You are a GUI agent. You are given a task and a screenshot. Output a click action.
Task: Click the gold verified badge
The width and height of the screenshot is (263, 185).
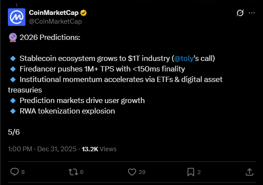coord(82,13)
